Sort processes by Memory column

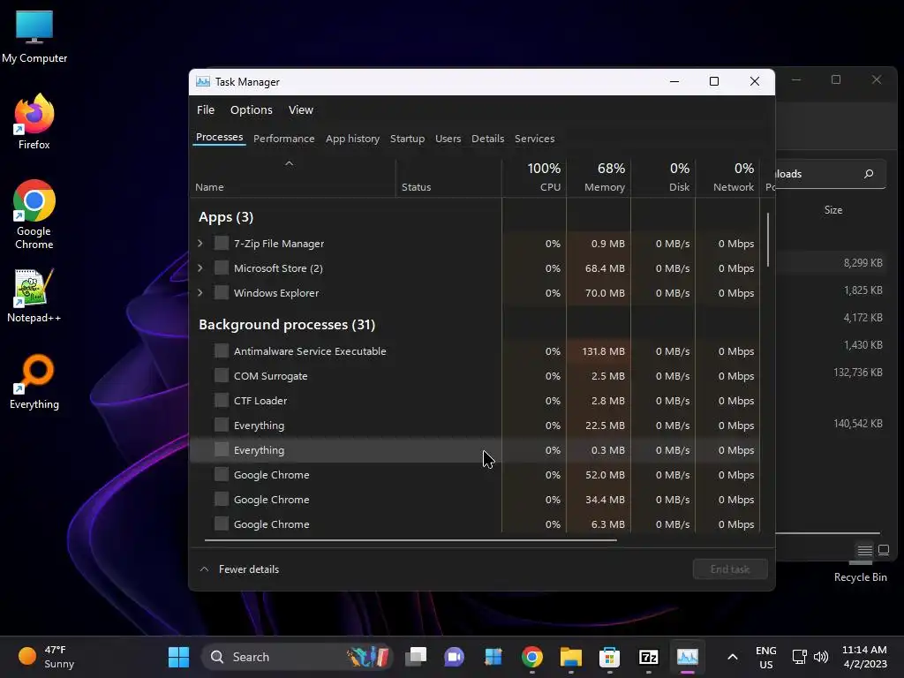599,177
